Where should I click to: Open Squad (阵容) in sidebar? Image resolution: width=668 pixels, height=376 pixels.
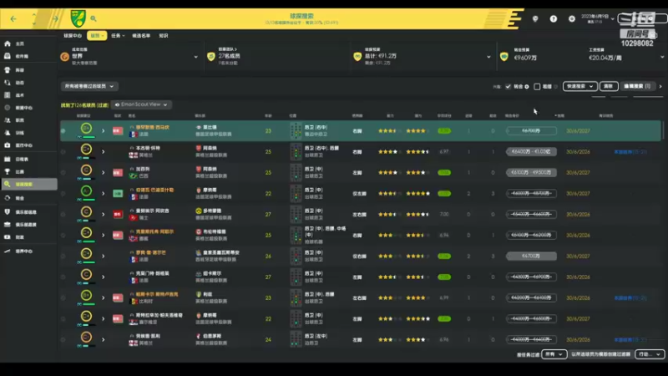[x=28, y=70]
